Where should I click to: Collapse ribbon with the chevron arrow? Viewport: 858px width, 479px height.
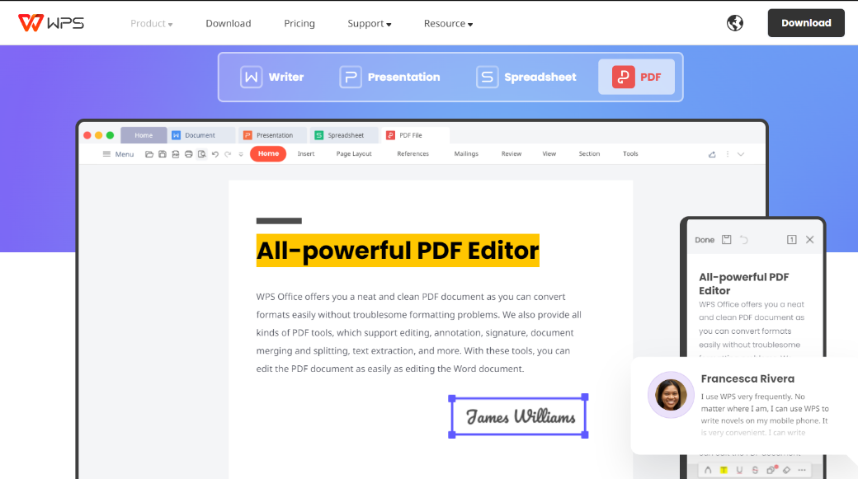coord(741,154)
